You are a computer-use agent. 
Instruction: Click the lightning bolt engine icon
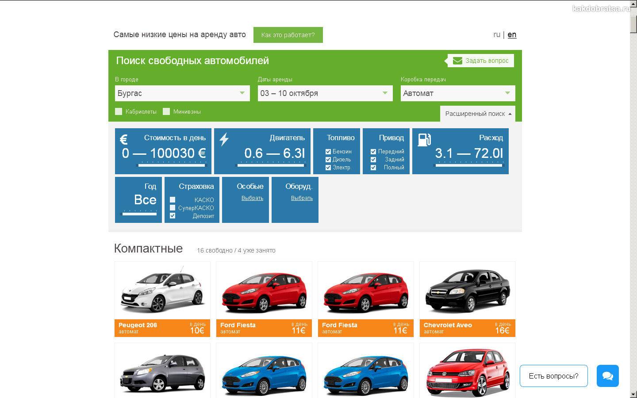coord(224,139)
